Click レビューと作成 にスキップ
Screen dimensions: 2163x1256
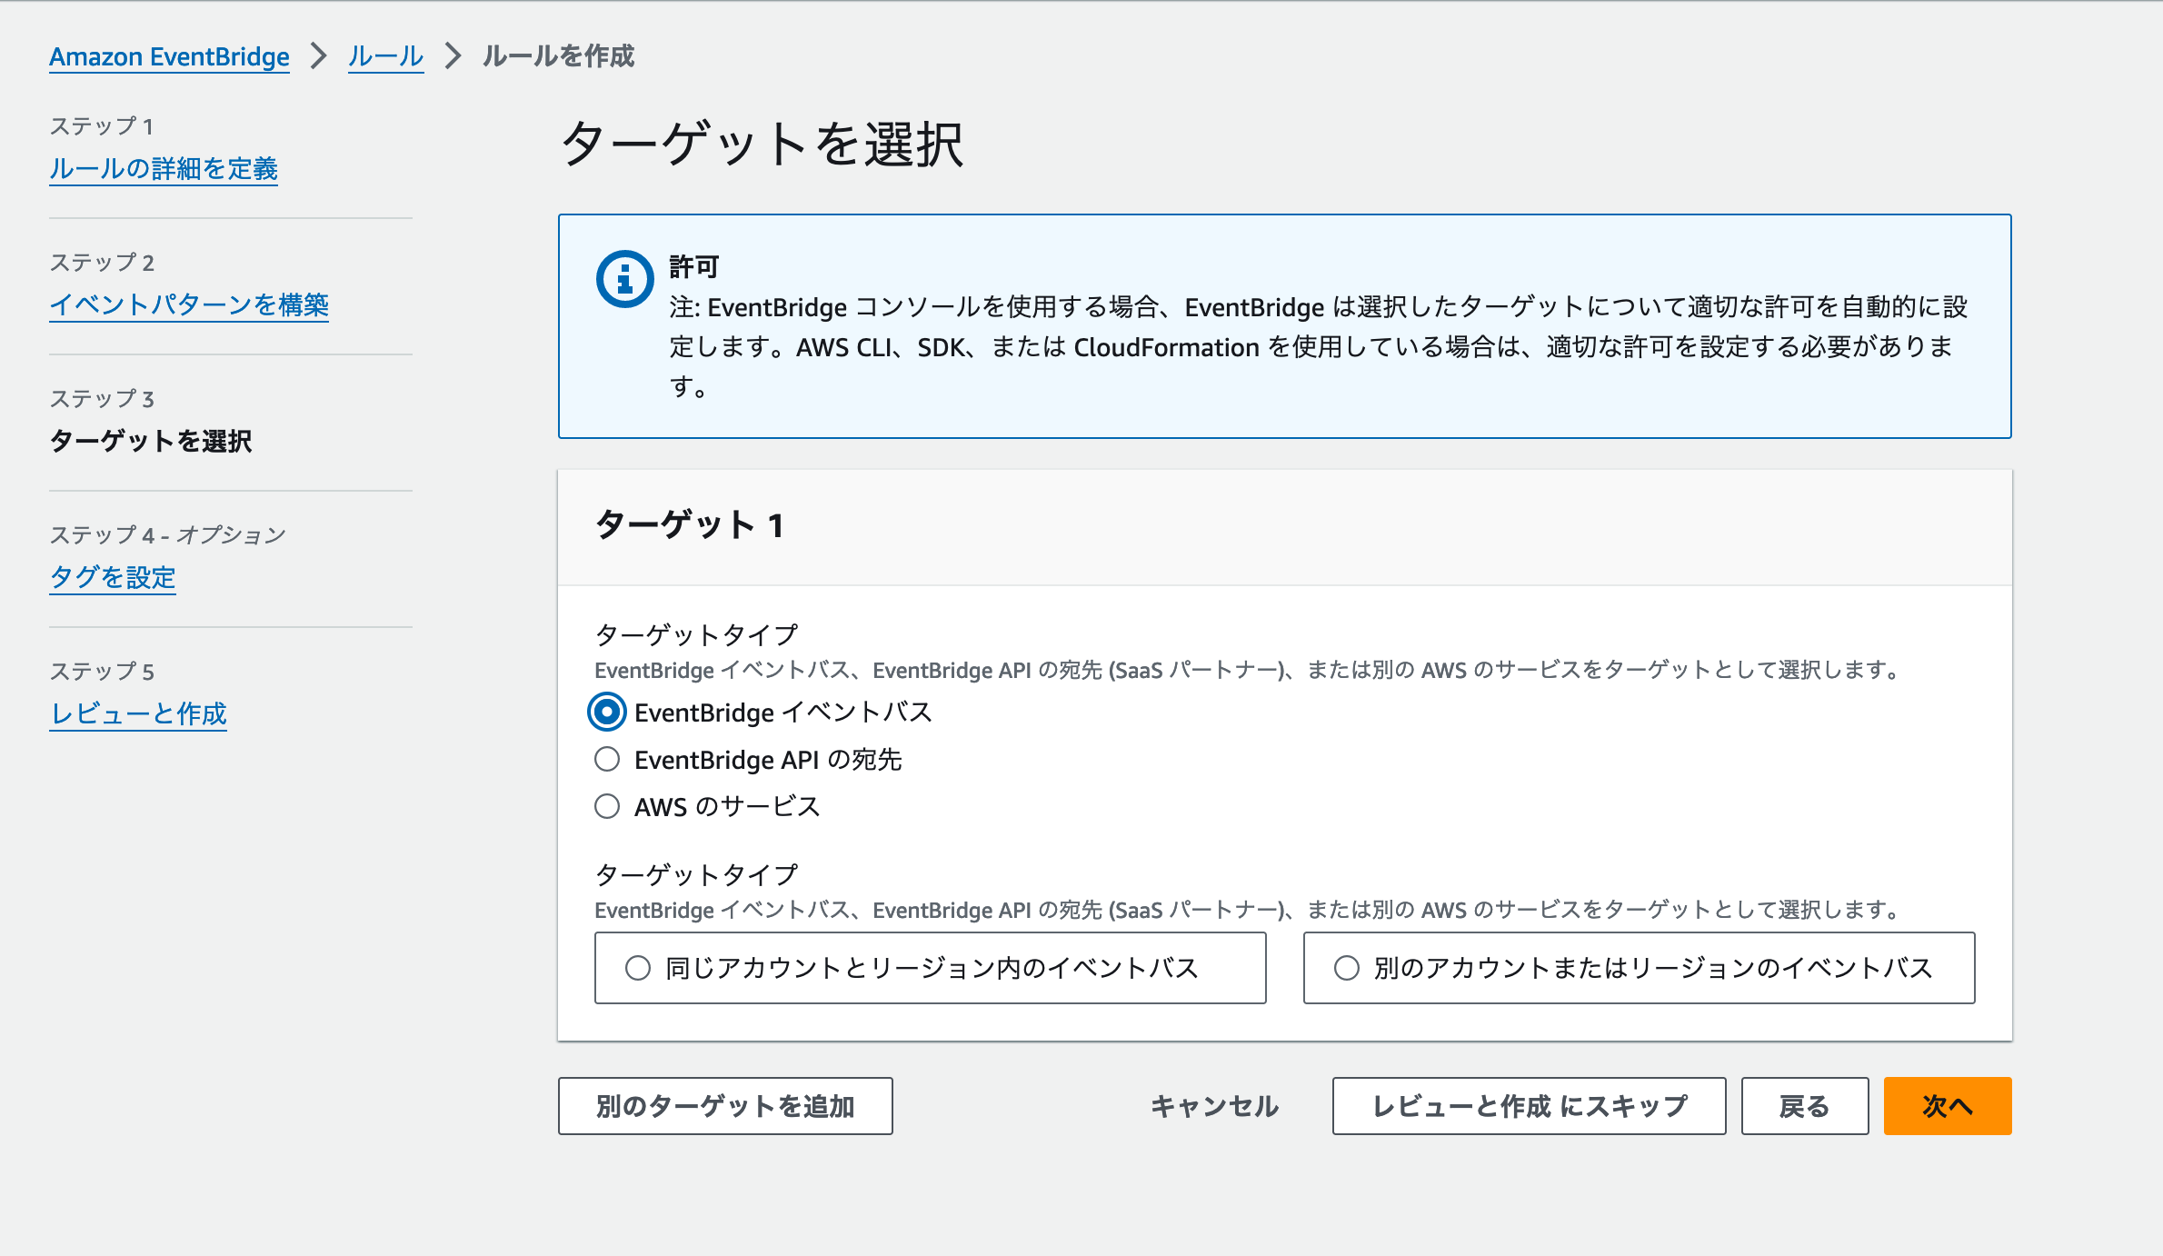(1528, 1106)
